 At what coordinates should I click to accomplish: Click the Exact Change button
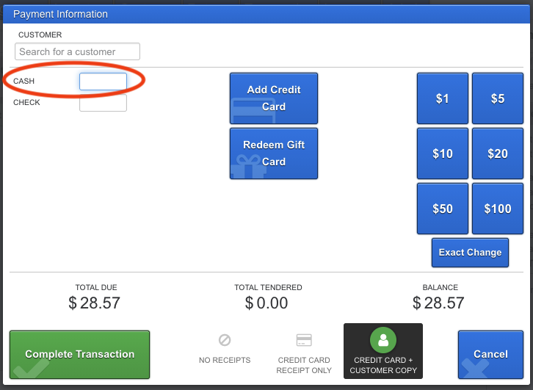click(x=470, y=252)
